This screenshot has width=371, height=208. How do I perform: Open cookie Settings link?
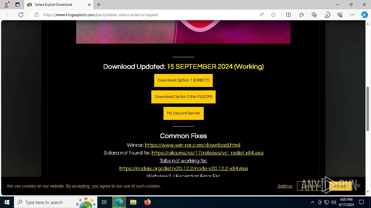click(285, 186)
